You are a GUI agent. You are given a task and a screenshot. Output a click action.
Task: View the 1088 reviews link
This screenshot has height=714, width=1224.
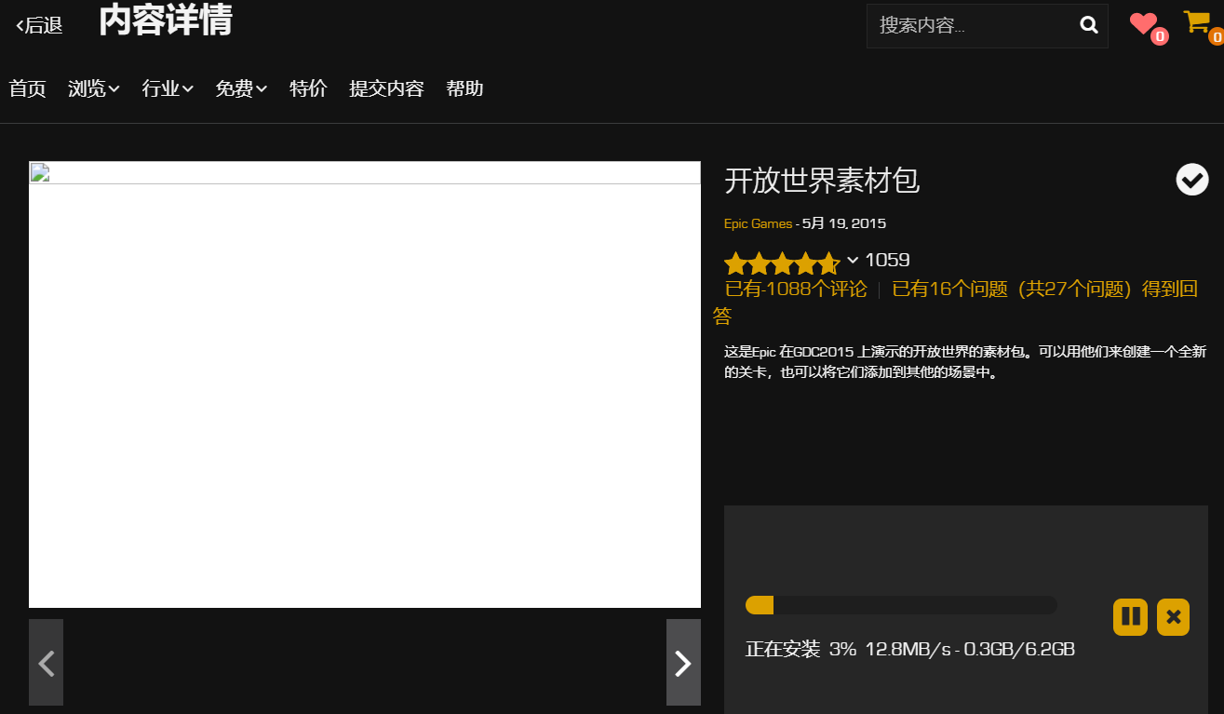tap(796, 290)
